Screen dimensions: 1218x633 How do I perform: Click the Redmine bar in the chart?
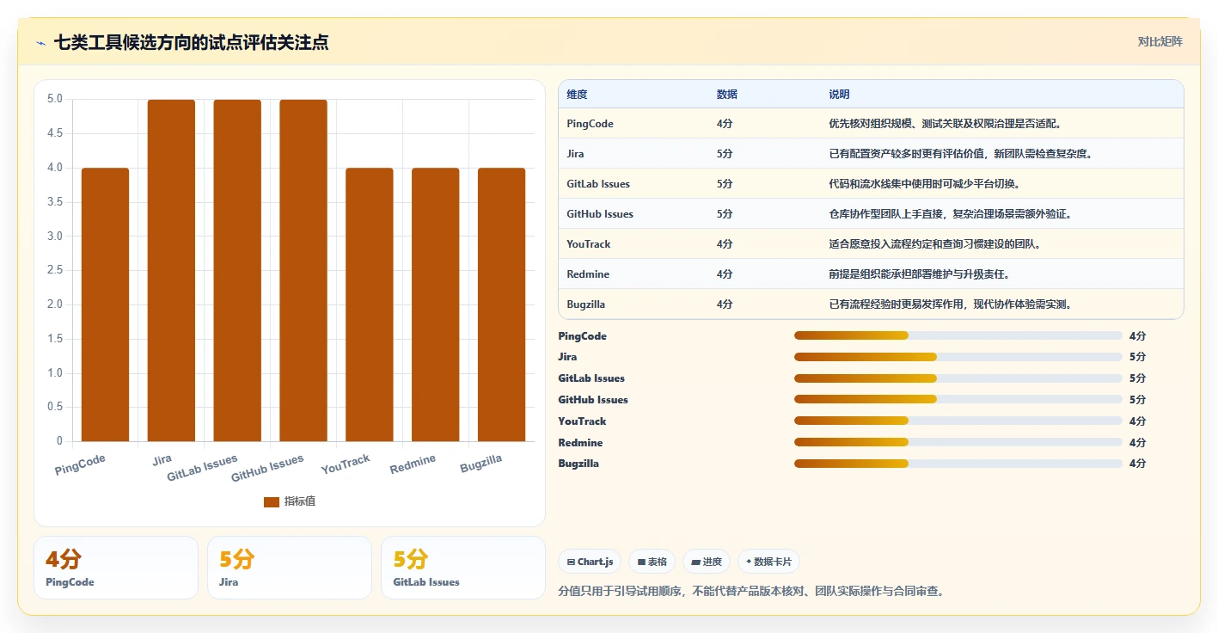(436, 304)
